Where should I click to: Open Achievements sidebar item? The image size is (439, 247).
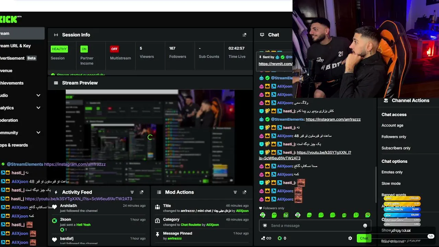pos(22,83)
